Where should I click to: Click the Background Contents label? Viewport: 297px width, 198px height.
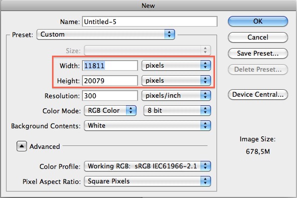[x=45, y=126]
